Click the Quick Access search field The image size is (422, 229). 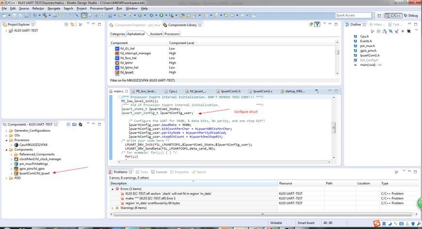[354, 16]
